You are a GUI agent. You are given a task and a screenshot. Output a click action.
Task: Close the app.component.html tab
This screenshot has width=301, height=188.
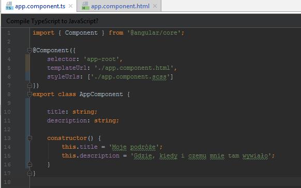click(155, 6)
